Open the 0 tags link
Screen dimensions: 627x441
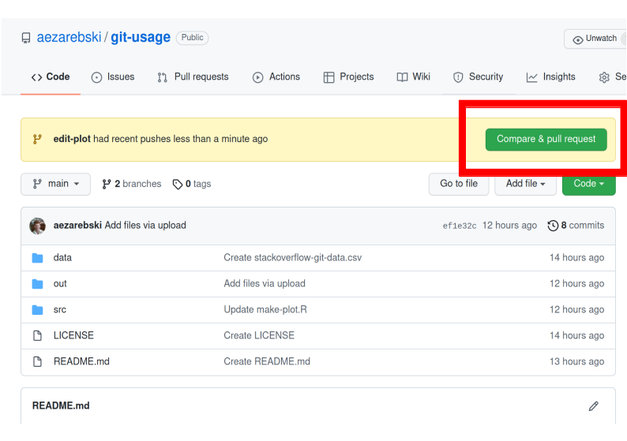tap(192, 184)
